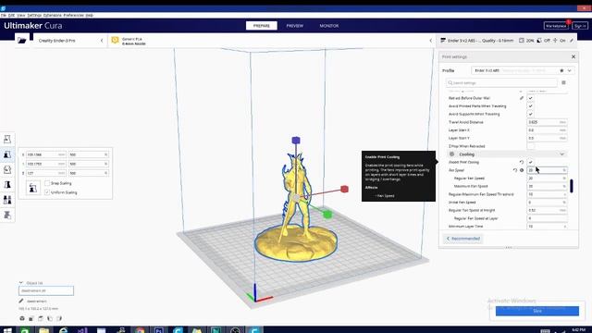The height and width of the screenshot is (333, 592).
Task: Toggle Enable Print Cooling checkbox
Action: [x=530, y=163]
